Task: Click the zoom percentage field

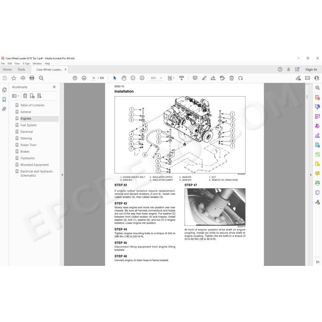Action: 153,78
